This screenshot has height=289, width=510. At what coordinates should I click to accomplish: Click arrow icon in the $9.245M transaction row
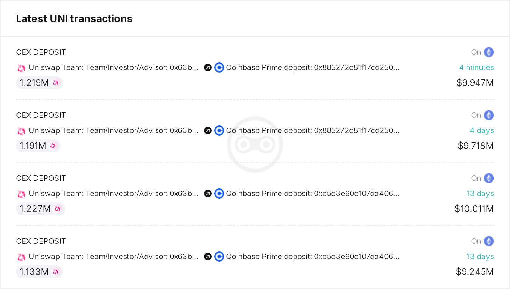(x=208, y=257)
